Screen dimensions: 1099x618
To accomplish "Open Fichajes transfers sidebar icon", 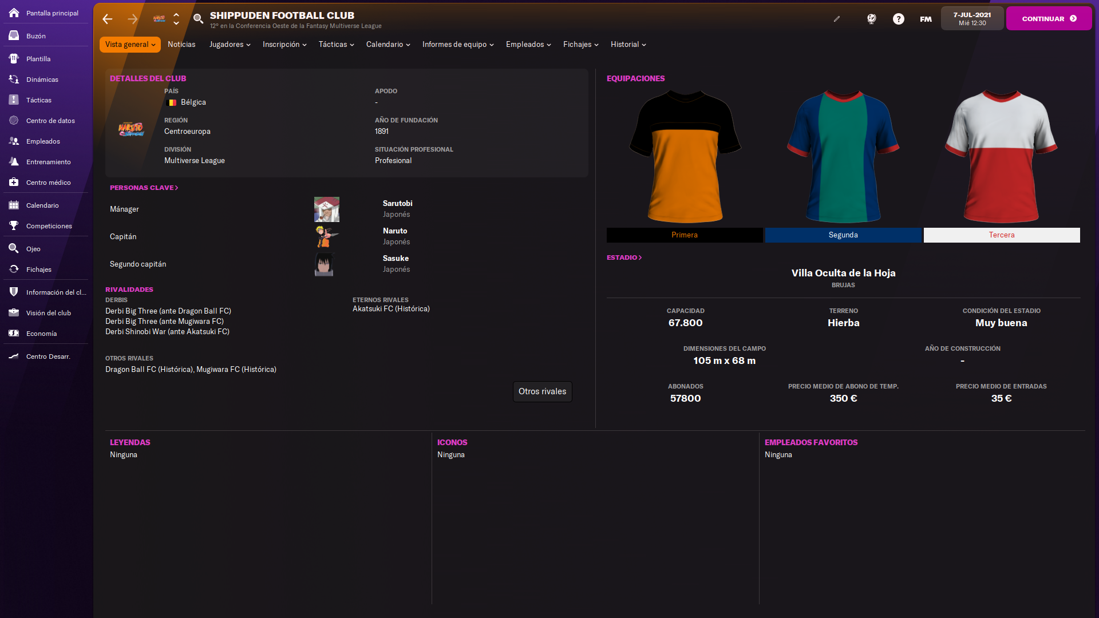I will 14,269.
